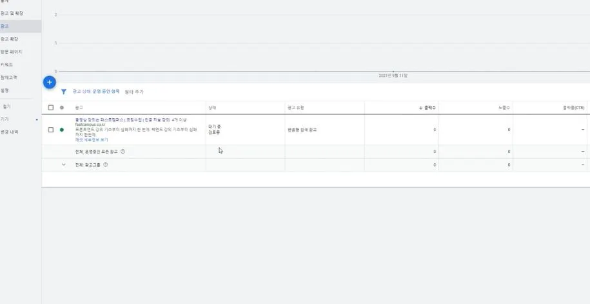Open the funnel filter icon
The height and width of the screenshot is (304, 590).
64,92
